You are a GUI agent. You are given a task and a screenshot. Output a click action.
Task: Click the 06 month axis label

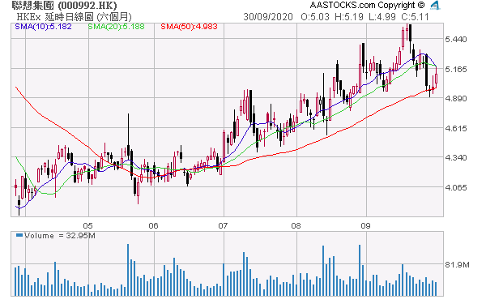(x=153, y=225)
